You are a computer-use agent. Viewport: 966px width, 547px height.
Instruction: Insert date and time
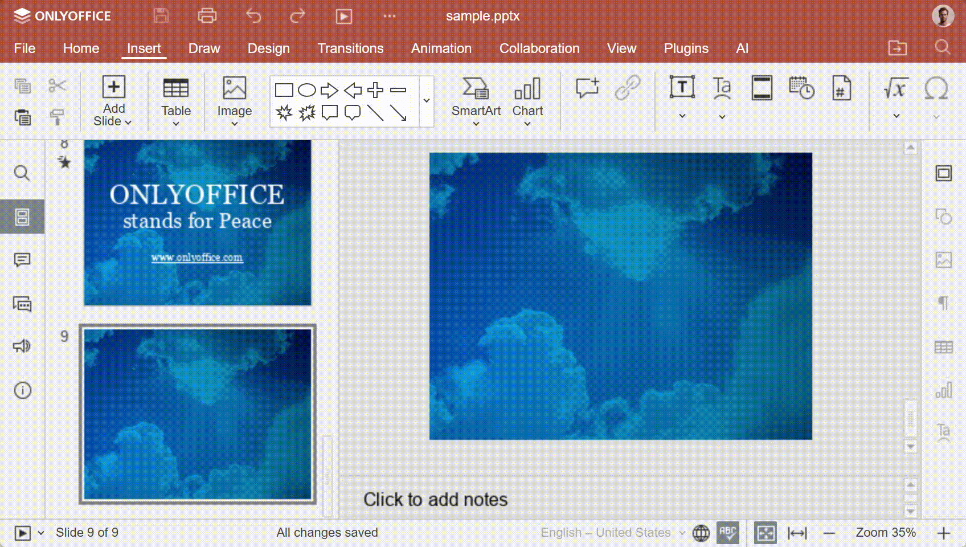coord(801,88)
